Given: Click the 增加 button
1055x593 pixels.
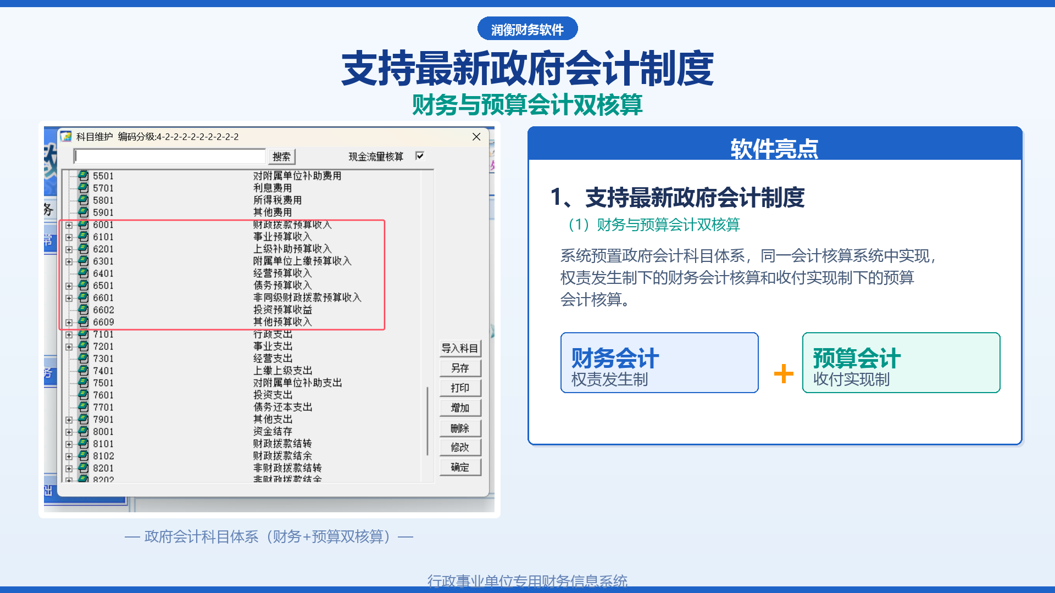Looking at the screenshot, I should pyautogui.click(x=460, y=407).
